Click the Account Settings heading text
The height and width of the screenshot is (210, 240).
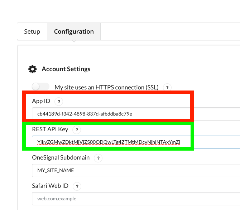click(x=66, y=69)
